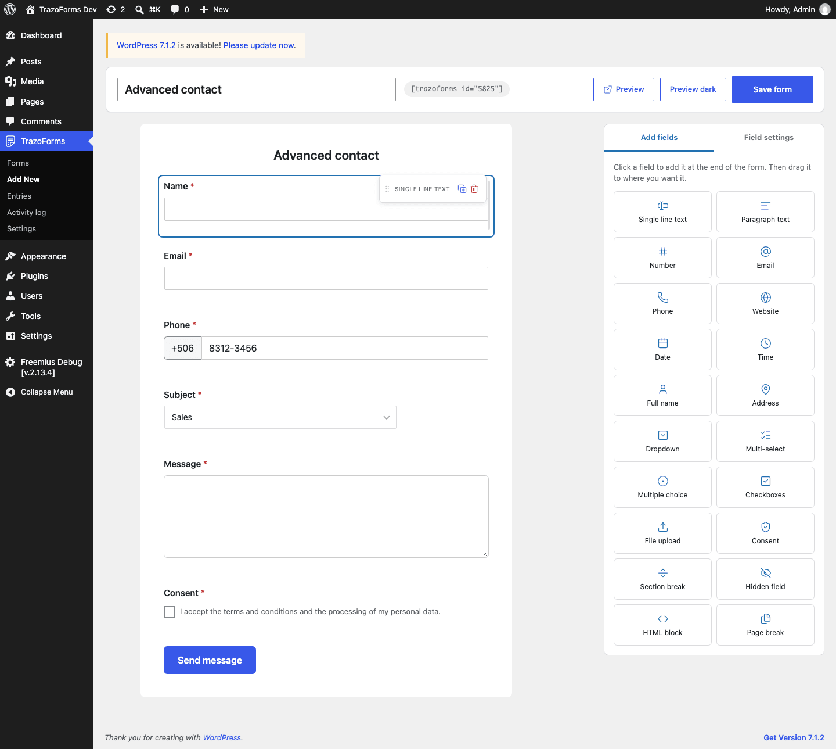Add a Multi-select field
The height and width of the screenshot is (749, 836).
tap(765, 441)
